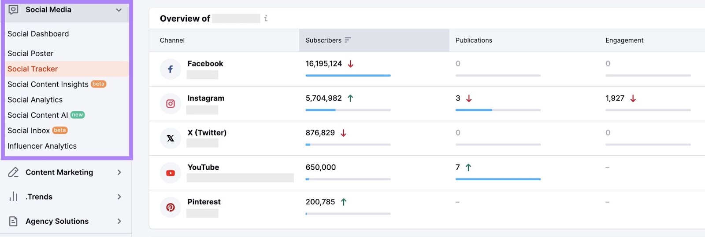The width and height of the screenshot is (705, 237).
Task: Click the Instagram publications progress bar
Action: (498, 110)
